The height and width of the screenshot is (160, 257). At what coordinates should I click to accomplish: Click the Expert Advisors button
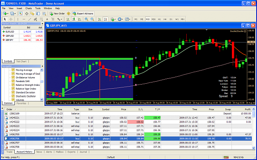(83, 14)
